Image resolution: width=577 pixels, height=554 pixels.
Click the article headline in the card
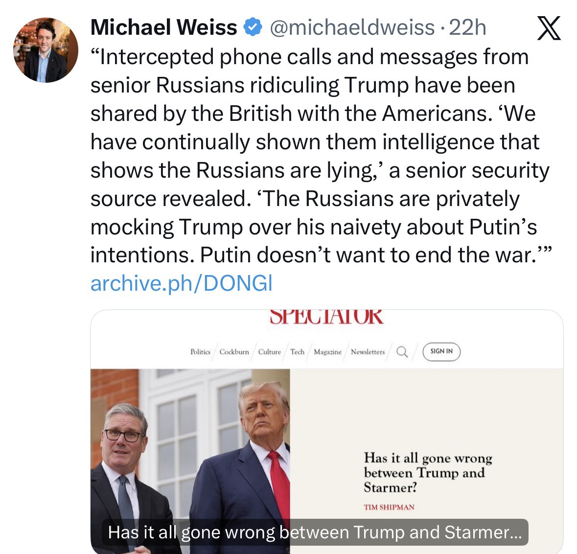[427, 472]
